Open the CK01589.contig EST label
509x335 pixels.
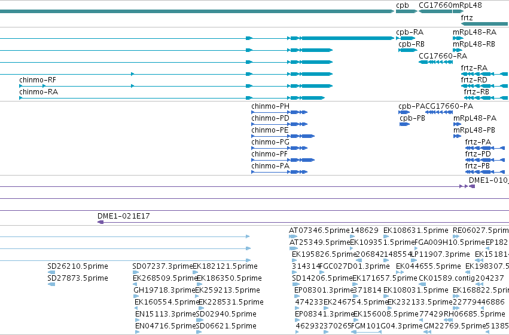click(x=447, y=278)
